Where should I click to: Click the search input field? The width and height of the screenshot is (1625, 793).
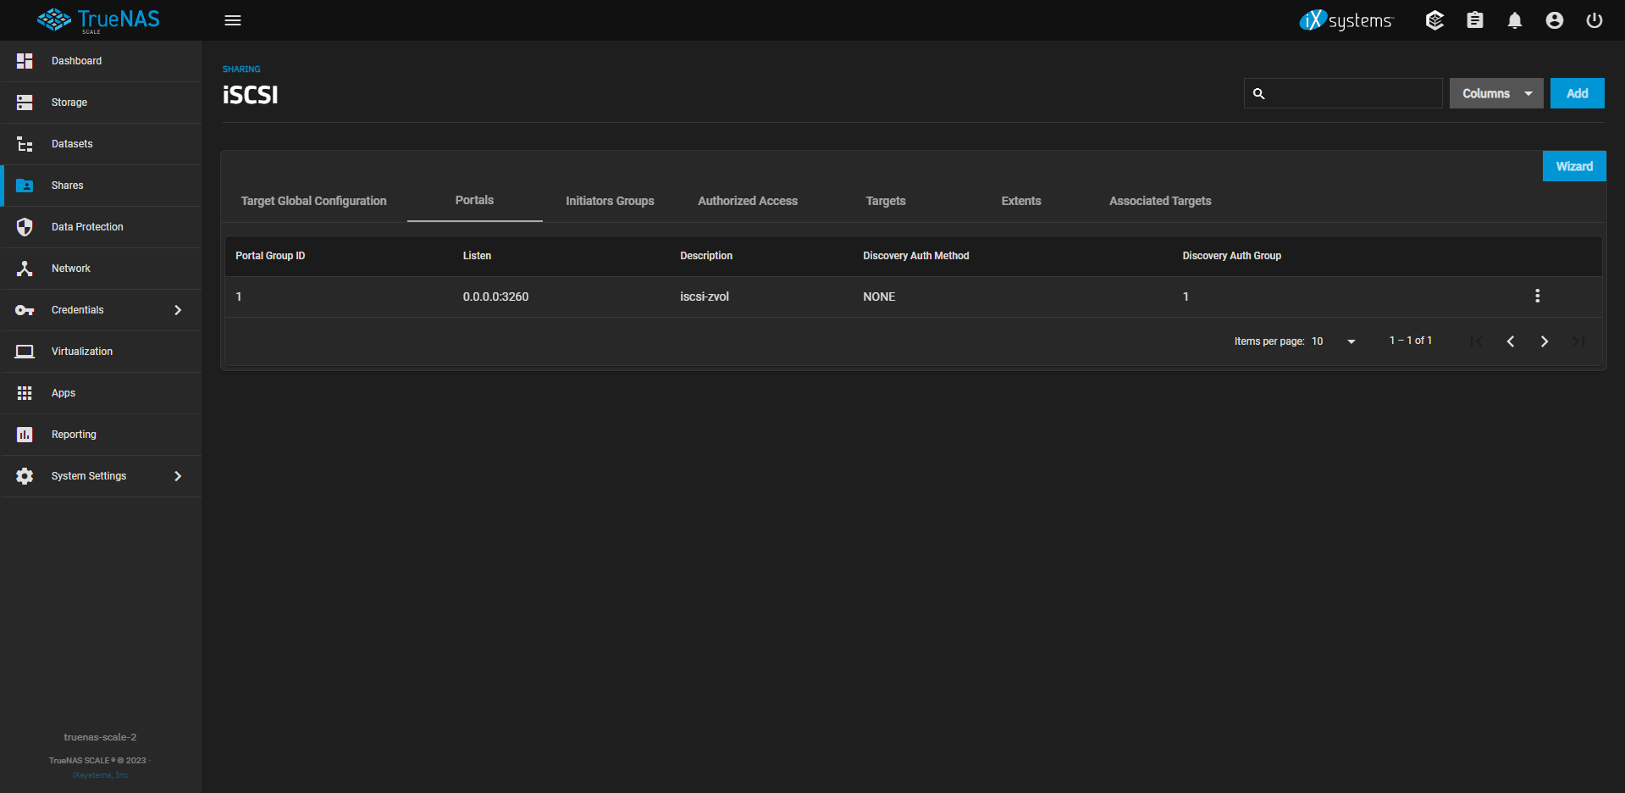[x=1352, y=93]
